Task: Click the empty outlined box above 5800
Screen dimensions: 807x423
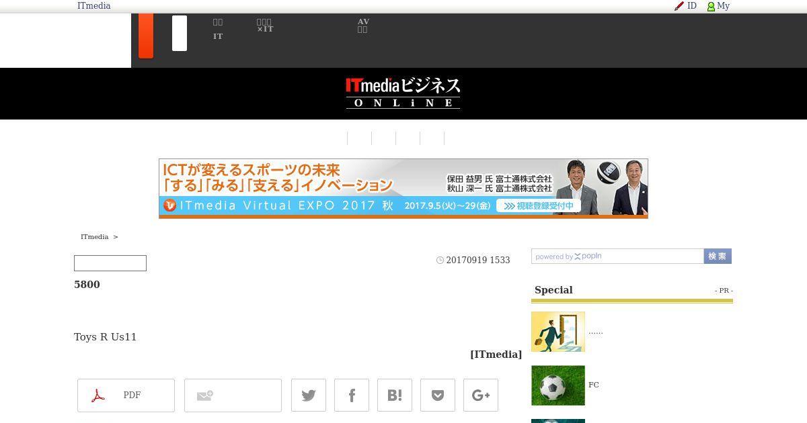Action: pos(110,263)
